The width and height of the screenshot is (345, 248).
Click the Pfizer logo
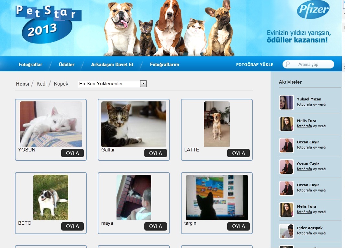point(313,10)
